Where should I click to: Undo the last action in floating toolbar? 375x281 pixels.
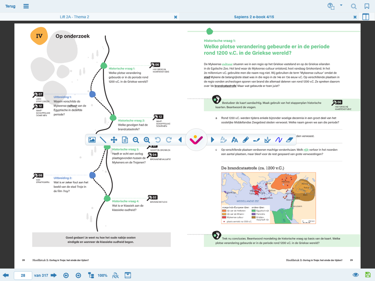click(x=157, y=140)
